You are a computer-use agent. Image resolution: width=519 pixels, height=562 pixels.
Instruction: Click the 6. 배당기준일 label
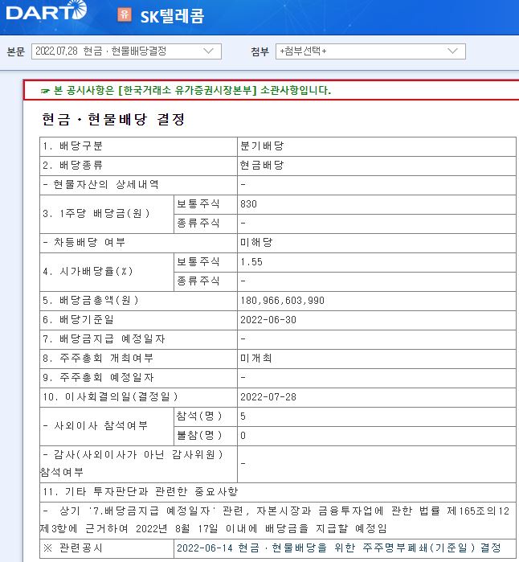[78, 320]
